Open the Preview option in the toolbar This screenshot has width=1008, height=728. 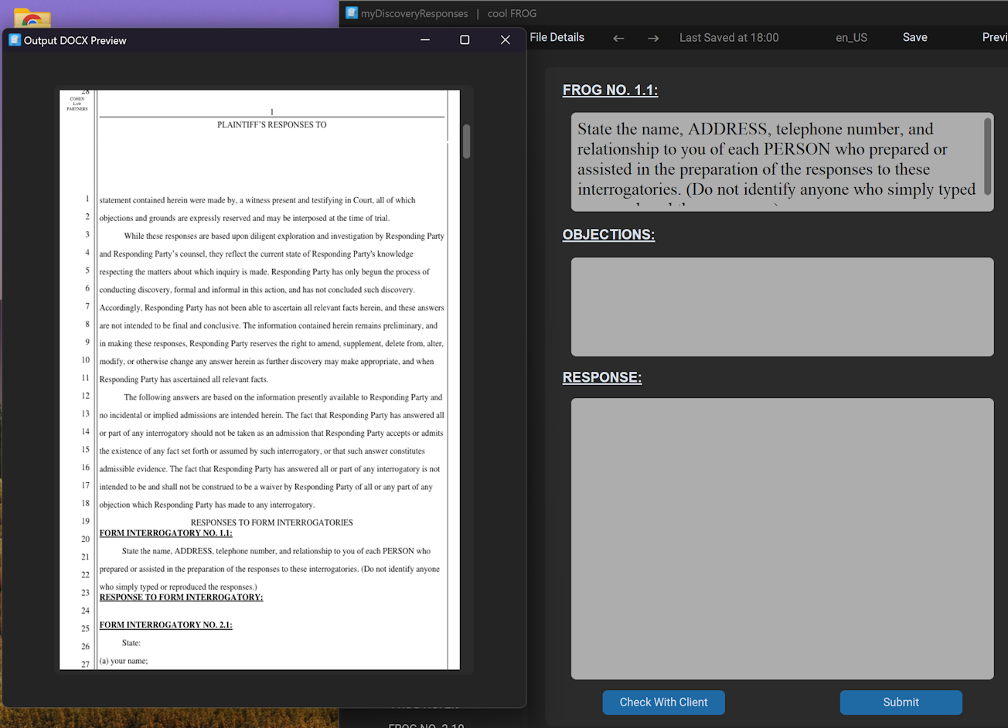(994, 37)
